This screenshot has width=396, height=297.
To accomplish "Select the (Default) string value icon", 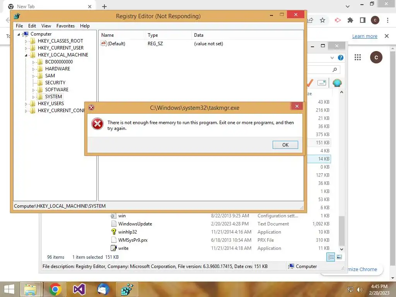I will click(x=104, y=43).
